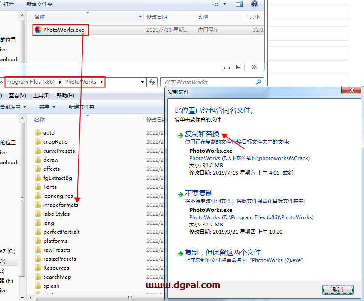Viewport: 364px width, 301px height.
Task: Select the effects folder icon
Action: point(38,169)
